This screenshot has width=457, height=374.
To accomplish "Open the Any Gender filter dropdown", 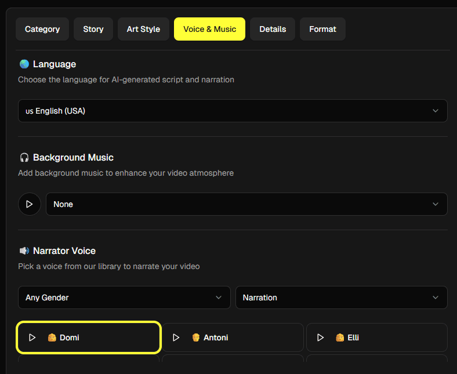I will point(124,297).
